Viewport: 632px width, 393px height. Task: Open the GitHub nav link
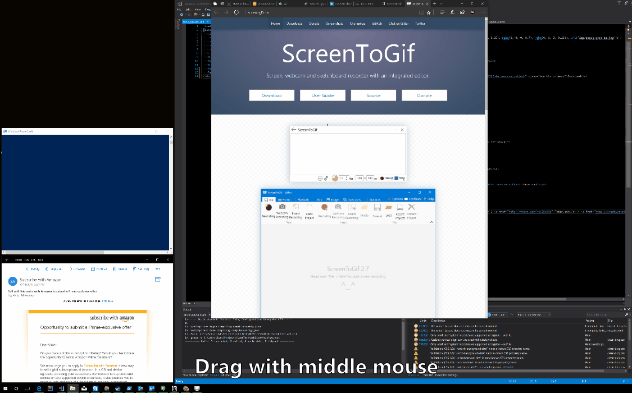377,24
